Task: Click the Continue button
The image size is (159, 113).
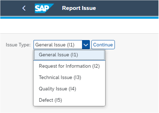Action: (103, 45)
